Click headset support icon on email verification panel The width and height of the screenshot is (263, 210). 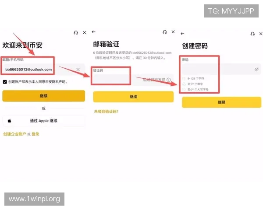(x=165, y=32)
